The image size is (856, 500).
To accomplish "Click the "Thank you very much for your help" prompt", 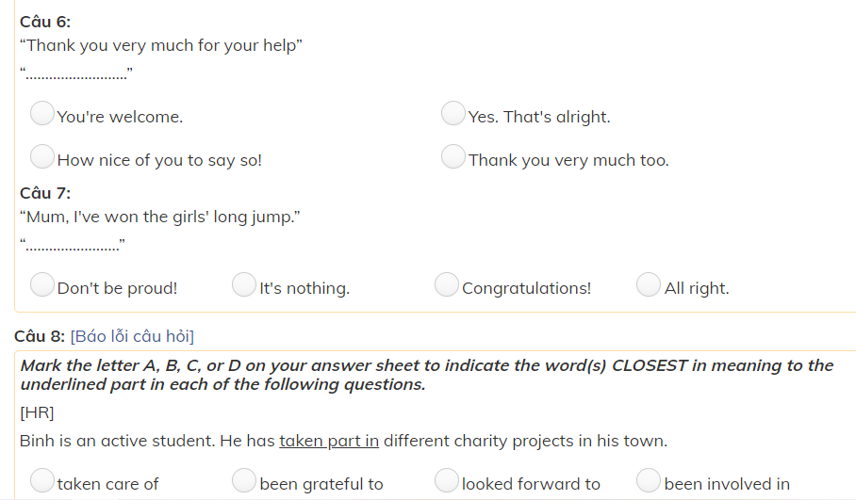I will coord(161,45).
